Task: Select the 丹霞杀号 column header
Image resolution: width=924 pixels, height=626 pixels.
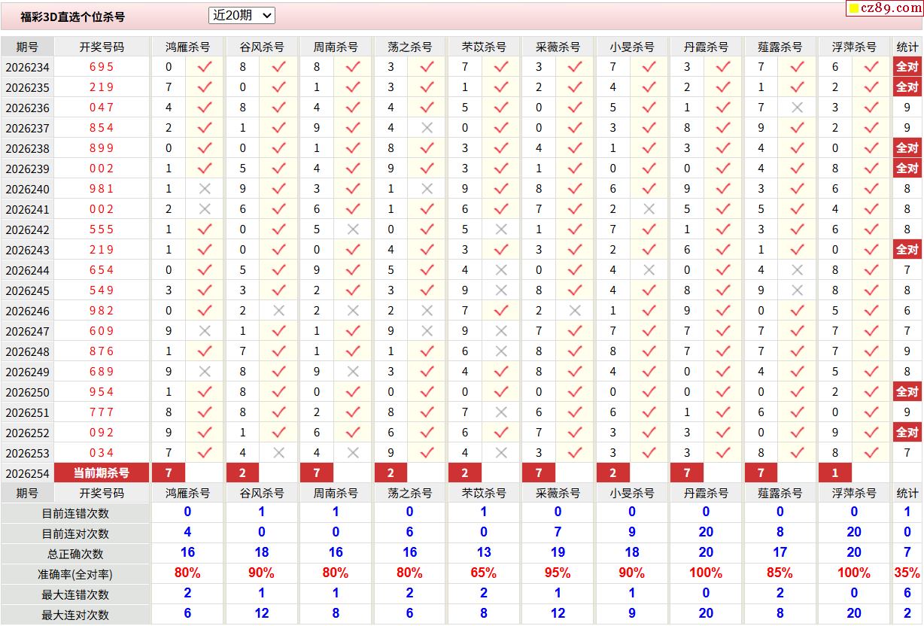Action: (706, 47)
